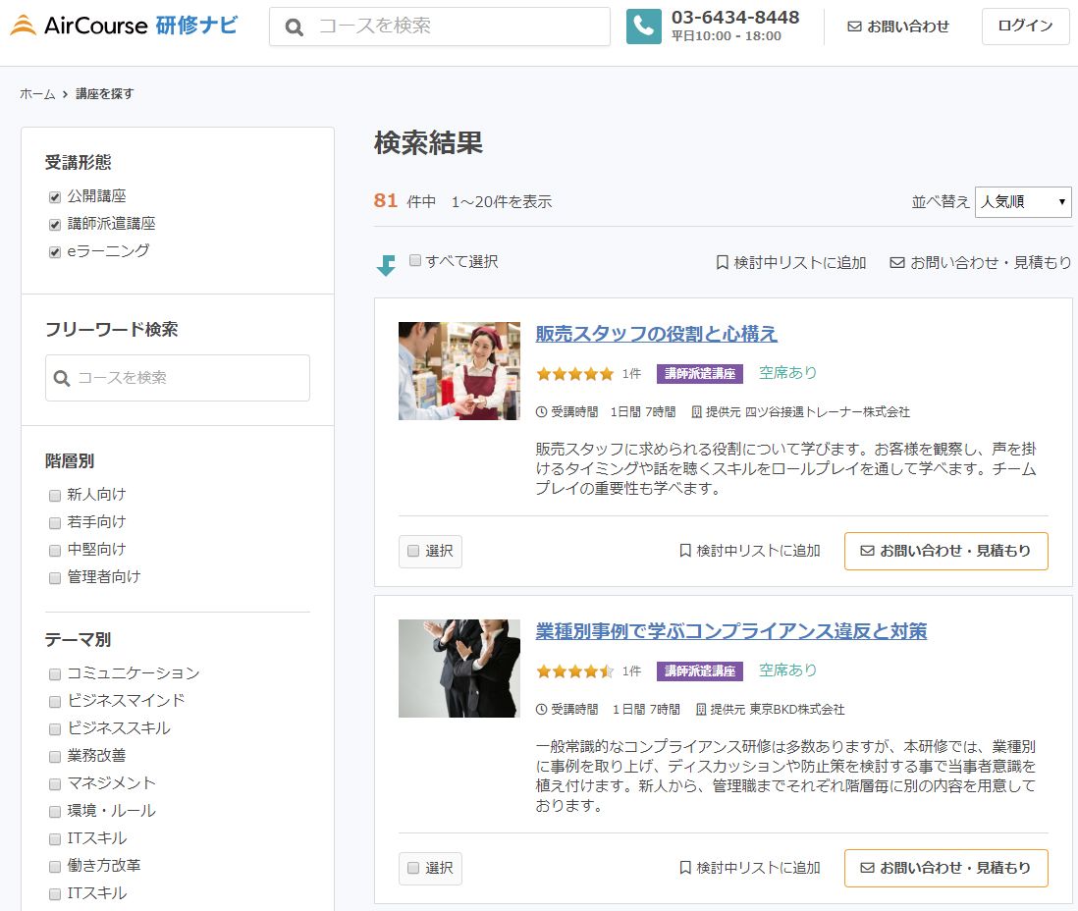Click the AirCourse logo icon

[x=25, y=26]
